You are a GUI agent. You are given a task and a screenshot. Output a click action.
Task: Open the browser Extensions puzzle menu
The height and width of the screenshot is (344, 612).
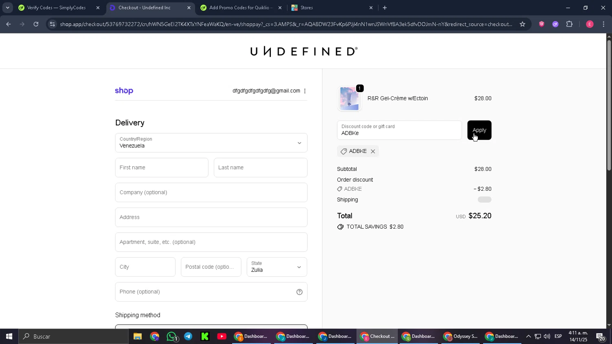[x=569, y=24]
